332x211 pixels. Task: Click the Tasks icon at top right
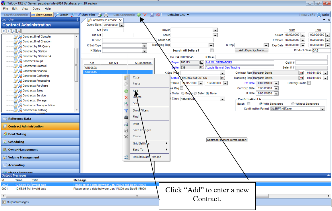click(319, 15)
